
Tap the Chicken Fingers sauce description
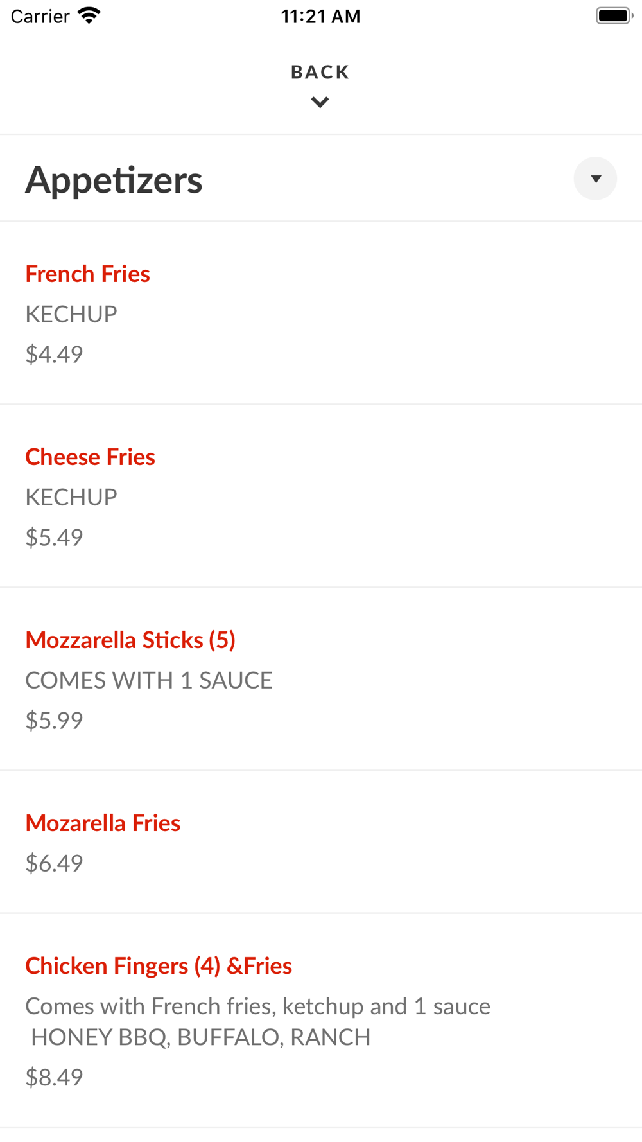257,1021
